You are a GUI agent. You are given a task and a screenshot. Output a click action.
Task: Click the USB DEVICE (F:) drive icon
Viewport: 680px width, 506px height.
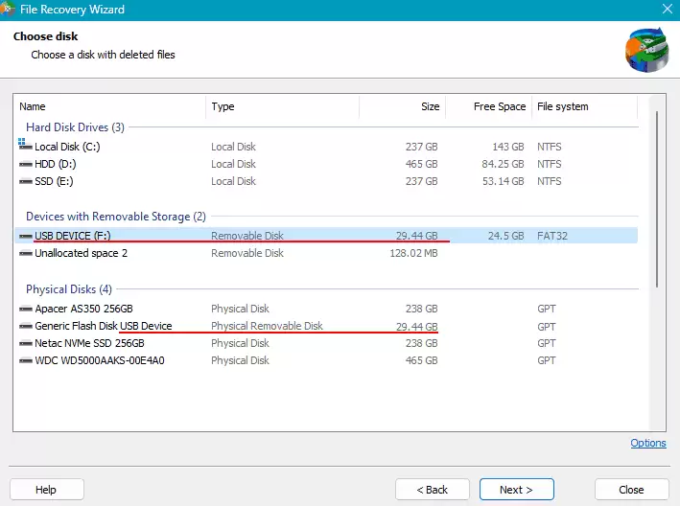(25, 235)
